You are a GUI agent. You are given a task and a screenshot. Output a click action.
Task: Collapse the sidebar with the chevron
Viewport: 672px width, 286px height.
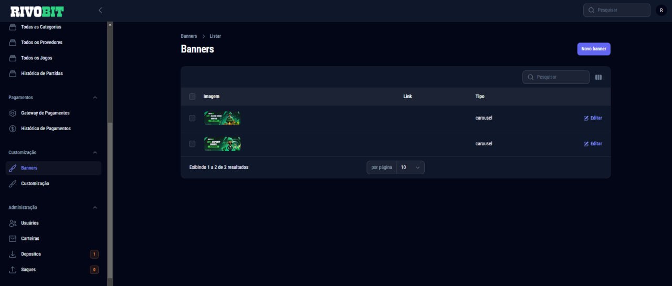pyautogui.click(x=100, y=10)
